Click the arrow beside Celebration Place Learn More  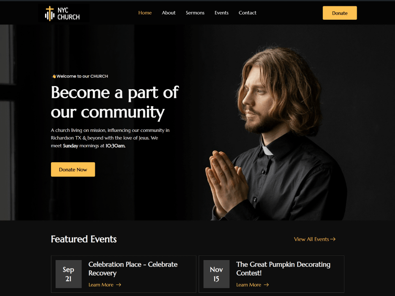(x=118, y=285)
